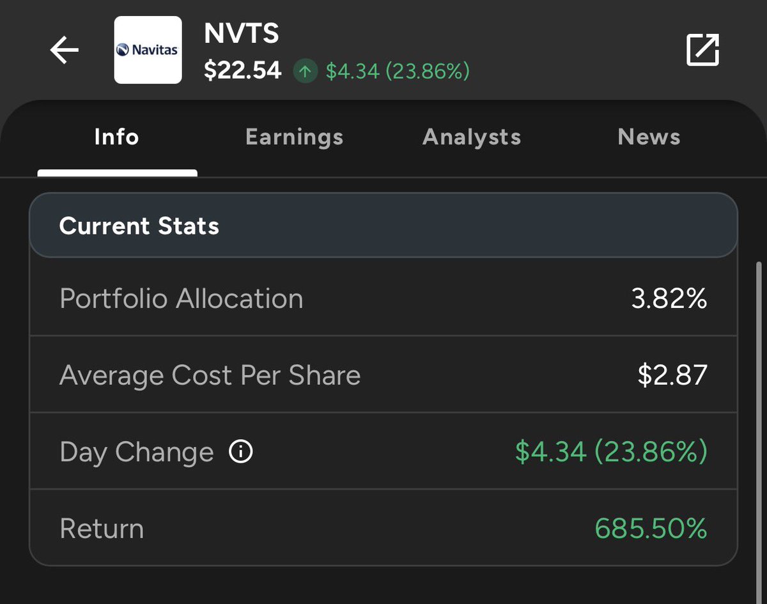
Task: Open the Day Change info icon
Action: (241, 452)
